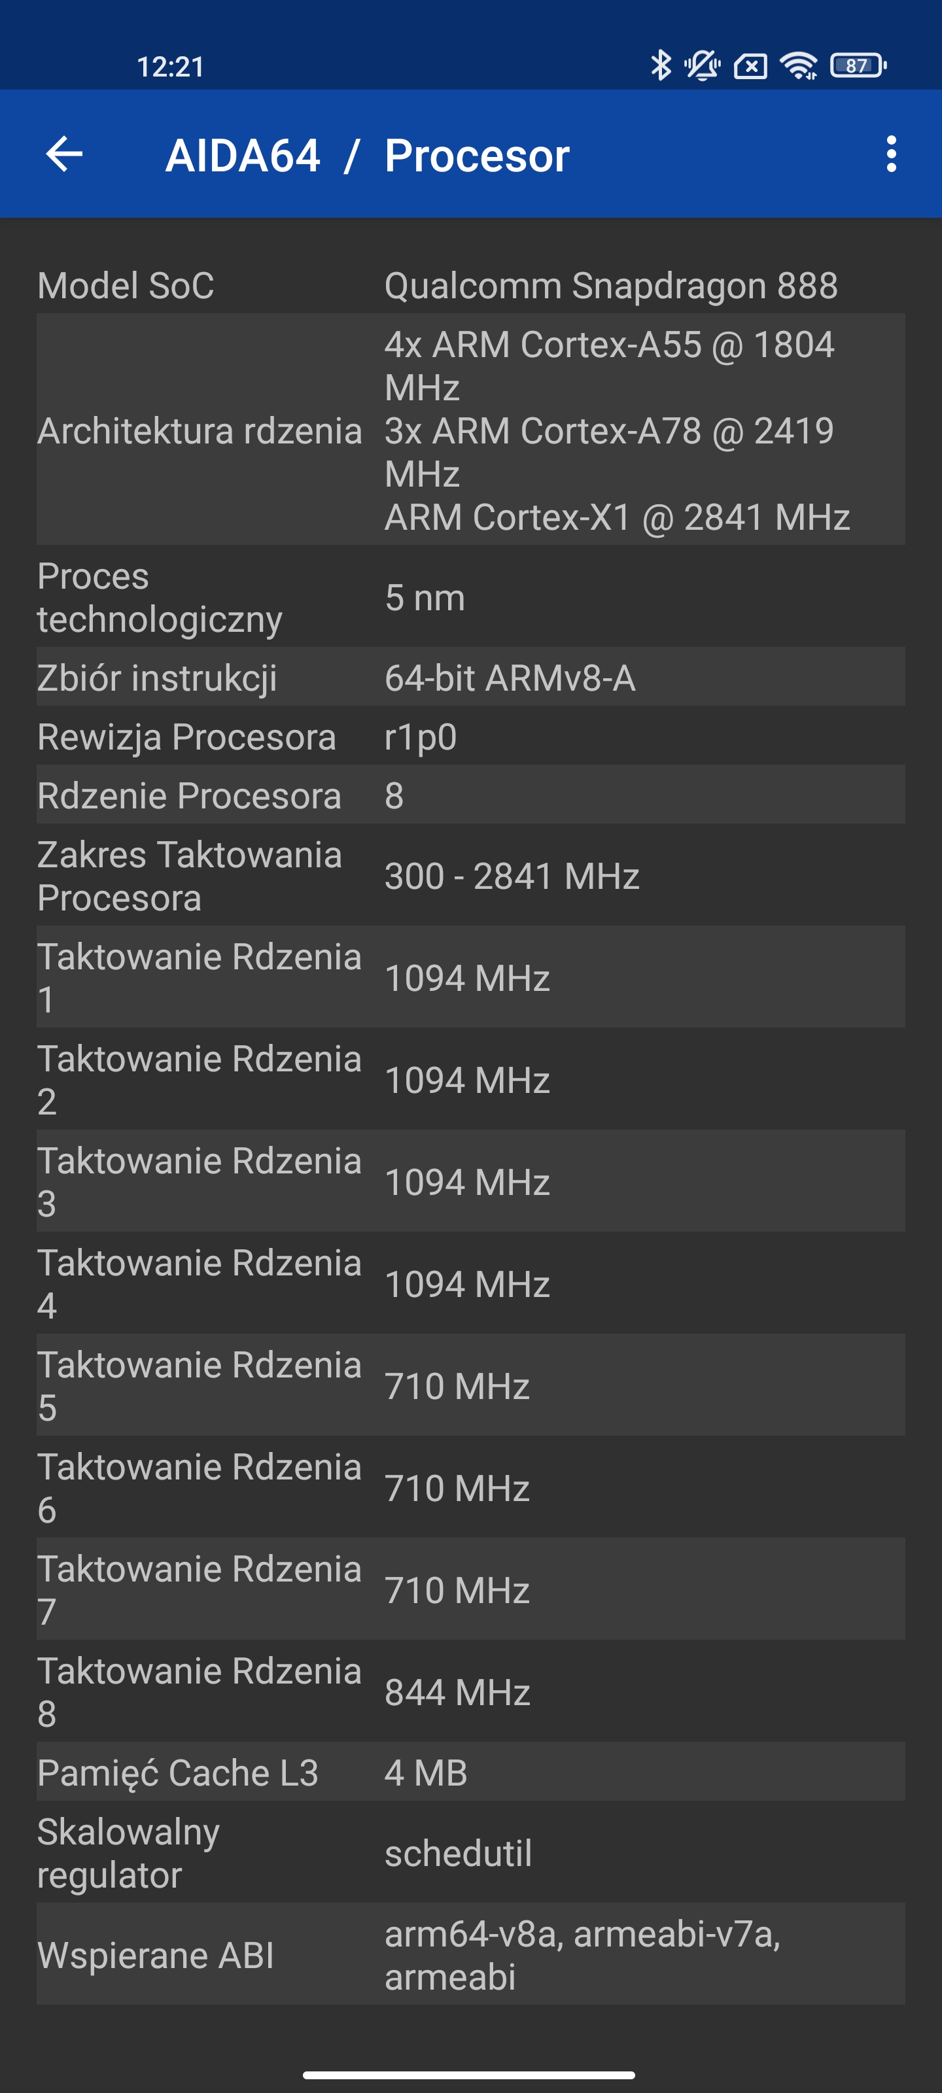Screen dimensions: 942x2093
Task: Tap the Bluetooth status icon
Action: pos(660,65)
